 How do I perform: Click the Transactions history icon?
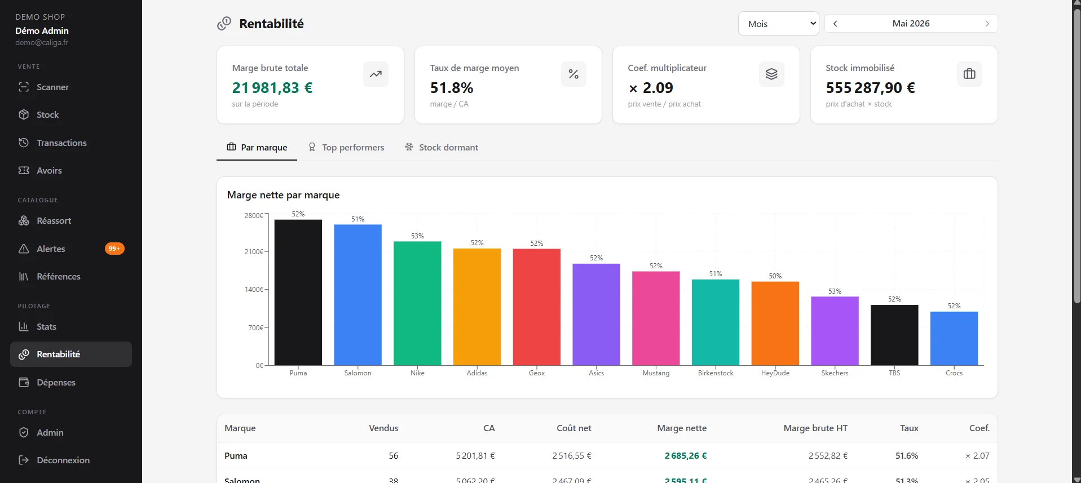pos(24,143)
